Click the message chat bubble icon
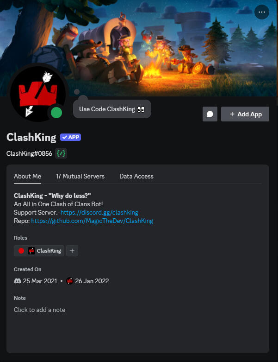The width and height of the screenshot is (278, 362). pos(210,114)
